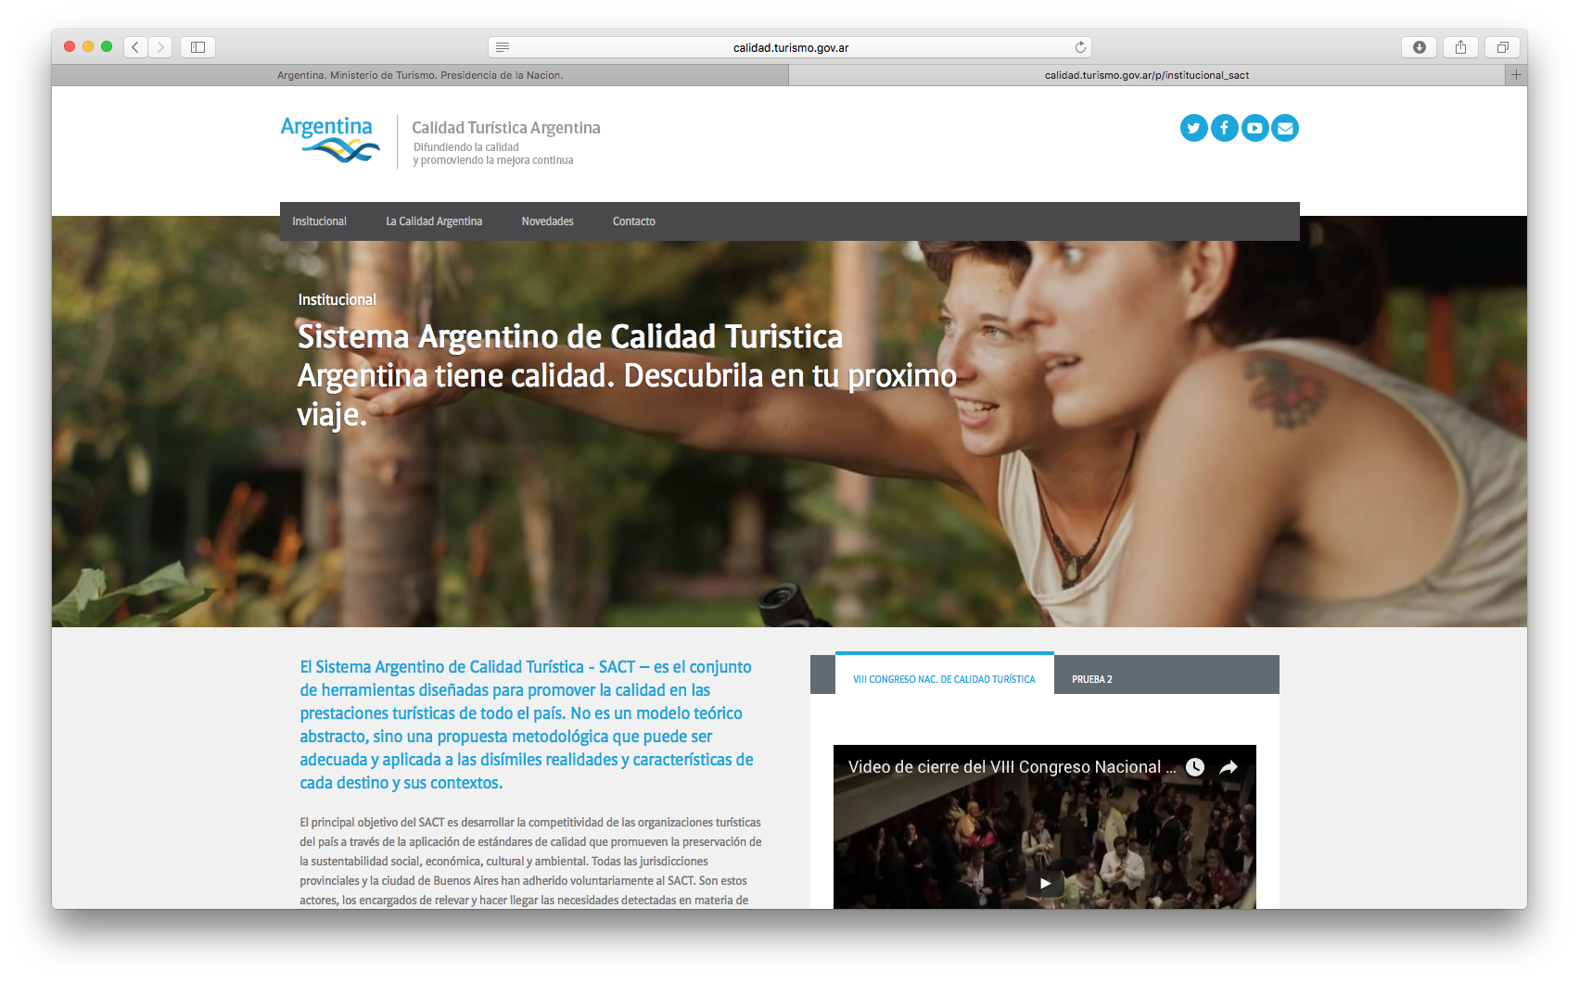This screenshot has height=983, width=1579.
Task: Open La Calidad Argentina menu
Action: click(434, 221)
